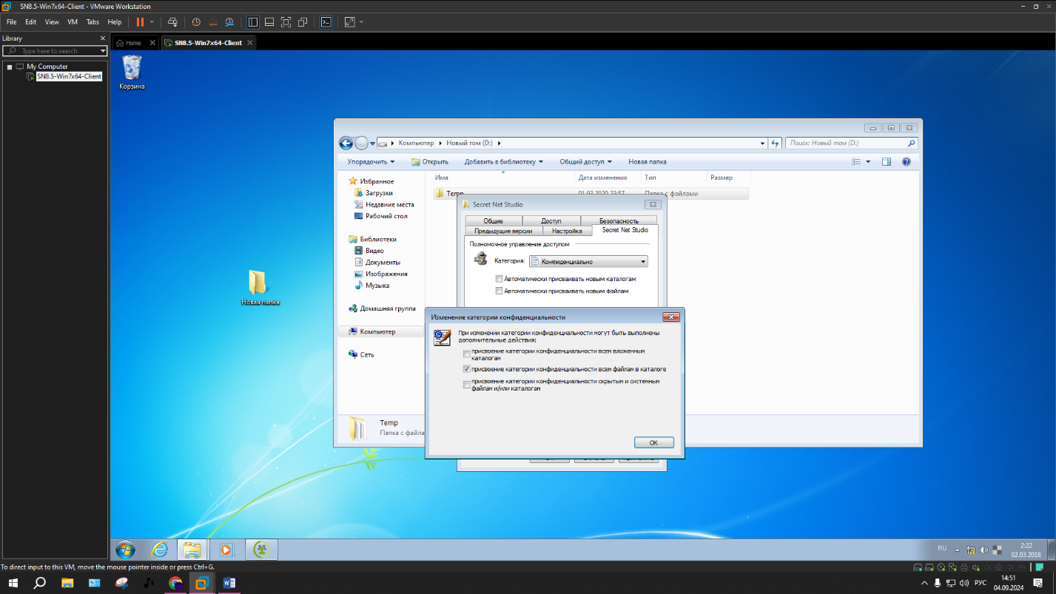
Task: Open the library search dropdown arrow
Action: 103,51
